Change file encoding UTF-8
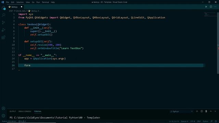The image size is (219, 123). click(x=192, y=121)
